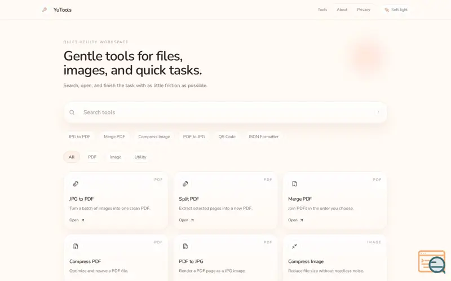Screen dimensions: 451x281
Task: Toggle the Soft light theme button
Action: pyautogui.click(x=396, y=10)
